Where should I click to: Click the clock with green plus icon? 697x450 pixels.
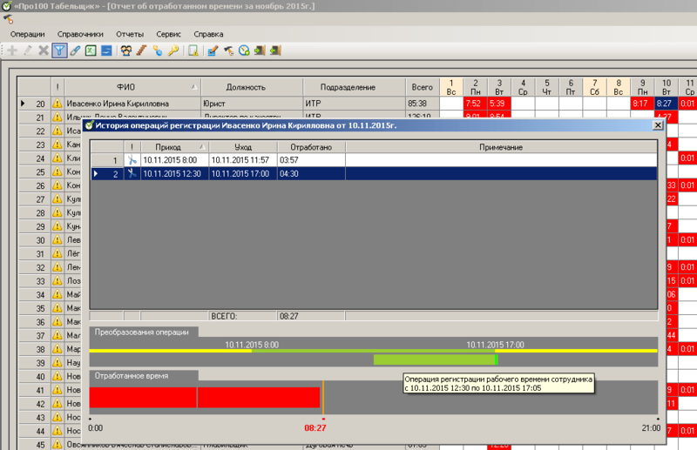pyautogui.click(x=244, y=50)
